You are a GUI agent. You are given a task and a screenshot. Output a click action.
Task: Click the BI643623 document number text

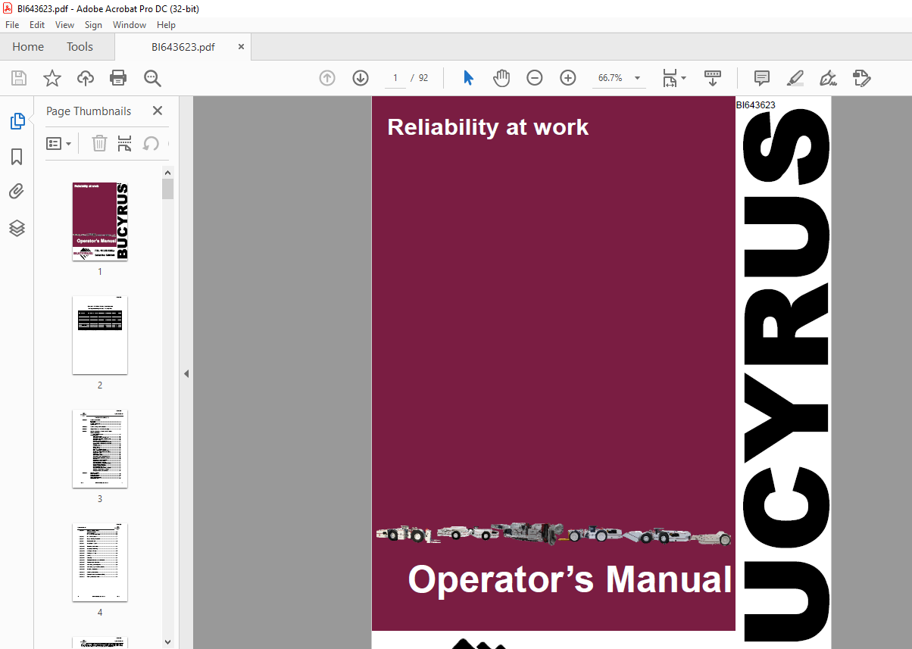tap(756, 105)
